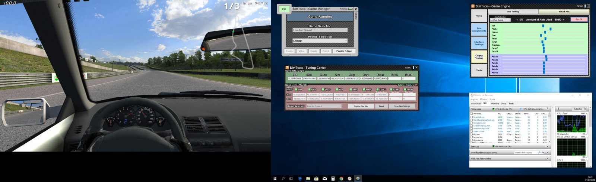Open the Tools section in Game Engine sidebar
The width and height of the screenshot is (596, 182).
click(479, 70)
